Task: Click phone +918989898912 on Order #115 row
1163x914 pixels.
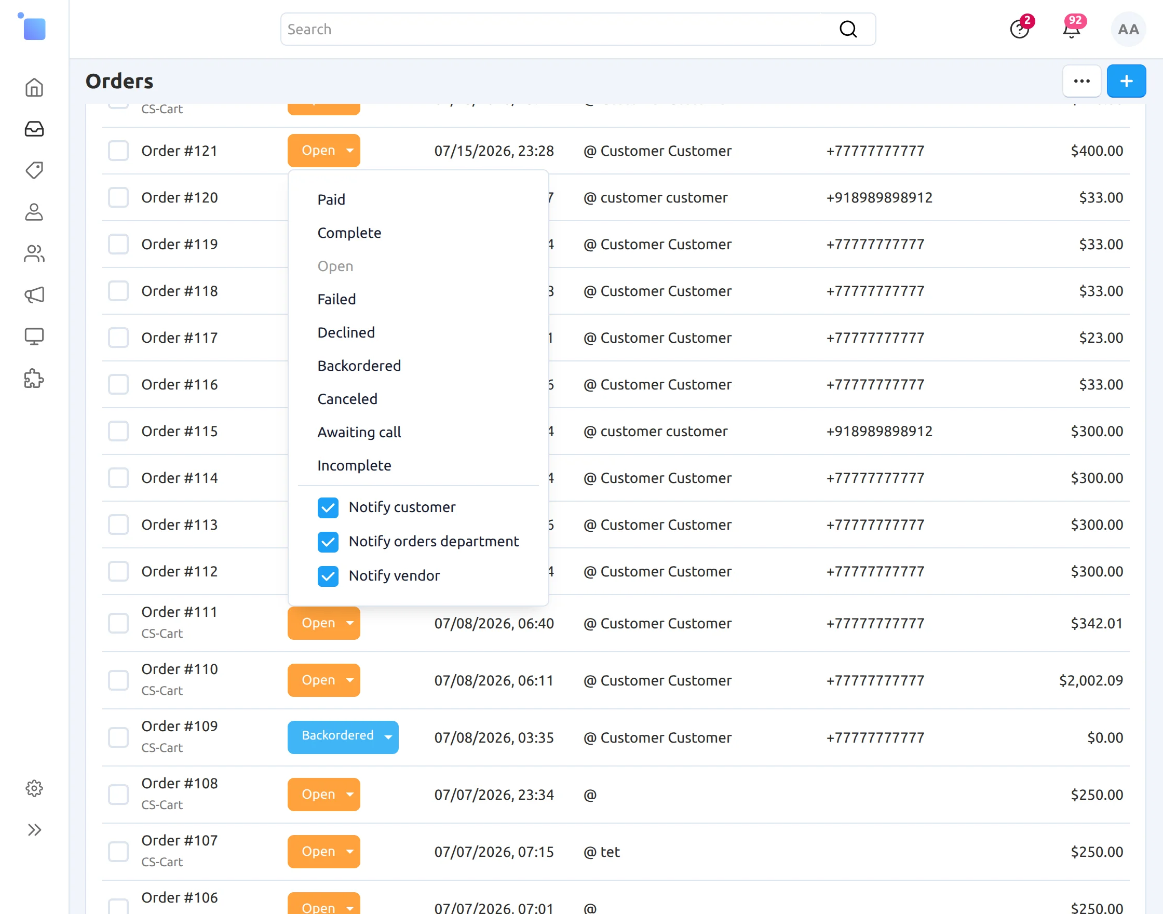Action: point(879,432)
